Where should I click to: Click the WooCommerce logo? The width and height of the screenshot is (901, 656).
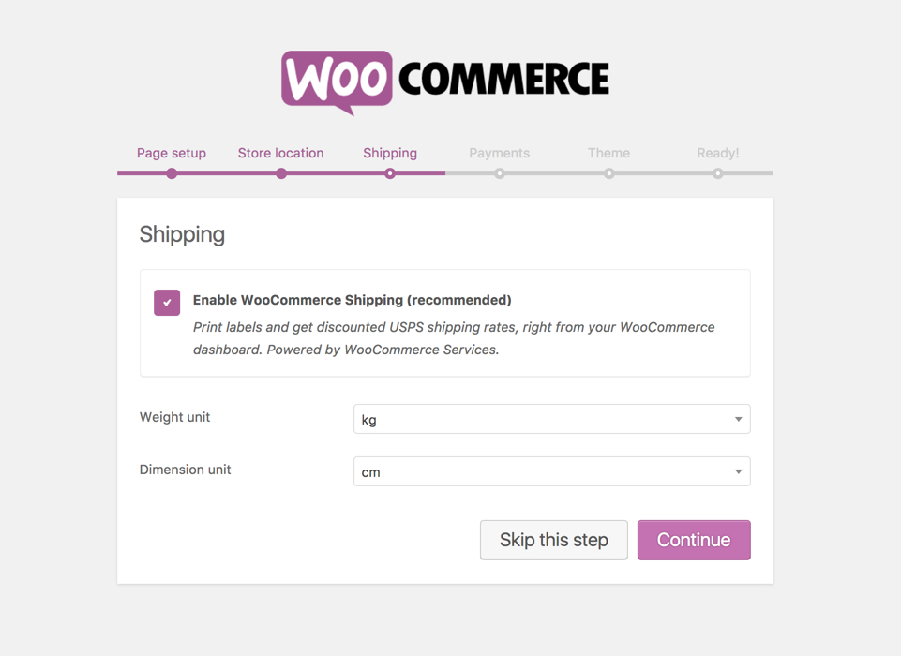[x=445, y=82]
